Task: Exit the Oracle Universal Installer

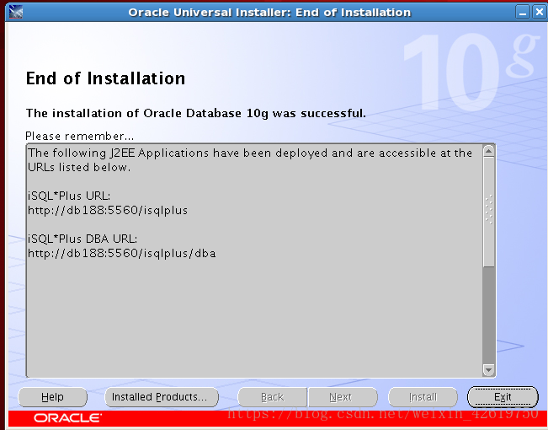Action: coord(503,397)
